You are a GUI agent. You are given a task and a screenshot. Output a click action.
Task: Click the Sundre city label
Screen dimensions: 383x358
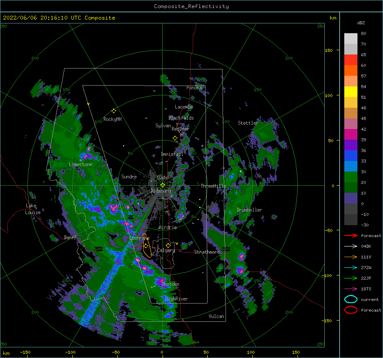[x=129, y=176]
